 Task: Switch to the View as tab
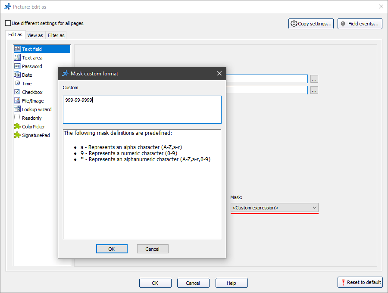35,35
